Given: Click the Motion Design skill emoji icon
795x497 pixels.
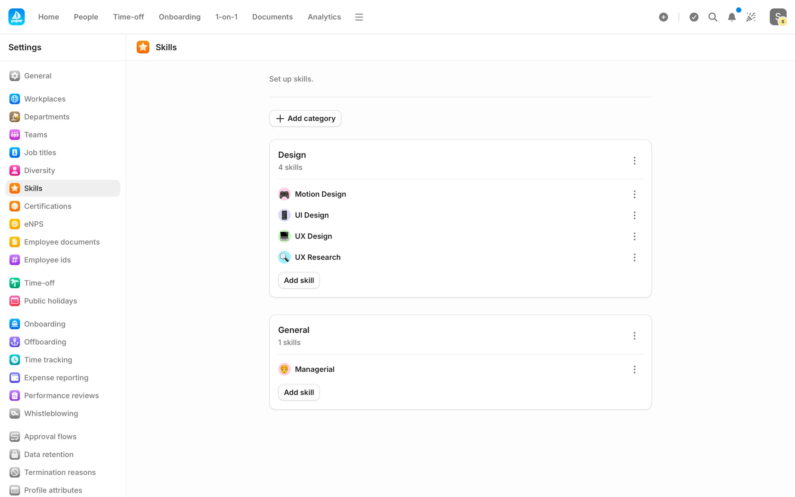Looking at the screenshot, I should click(x=284, y=194).
